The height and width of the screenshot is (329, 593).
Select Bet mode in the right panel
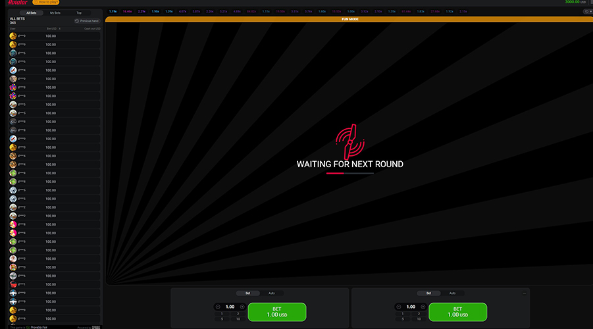click(x=428, y=293)
